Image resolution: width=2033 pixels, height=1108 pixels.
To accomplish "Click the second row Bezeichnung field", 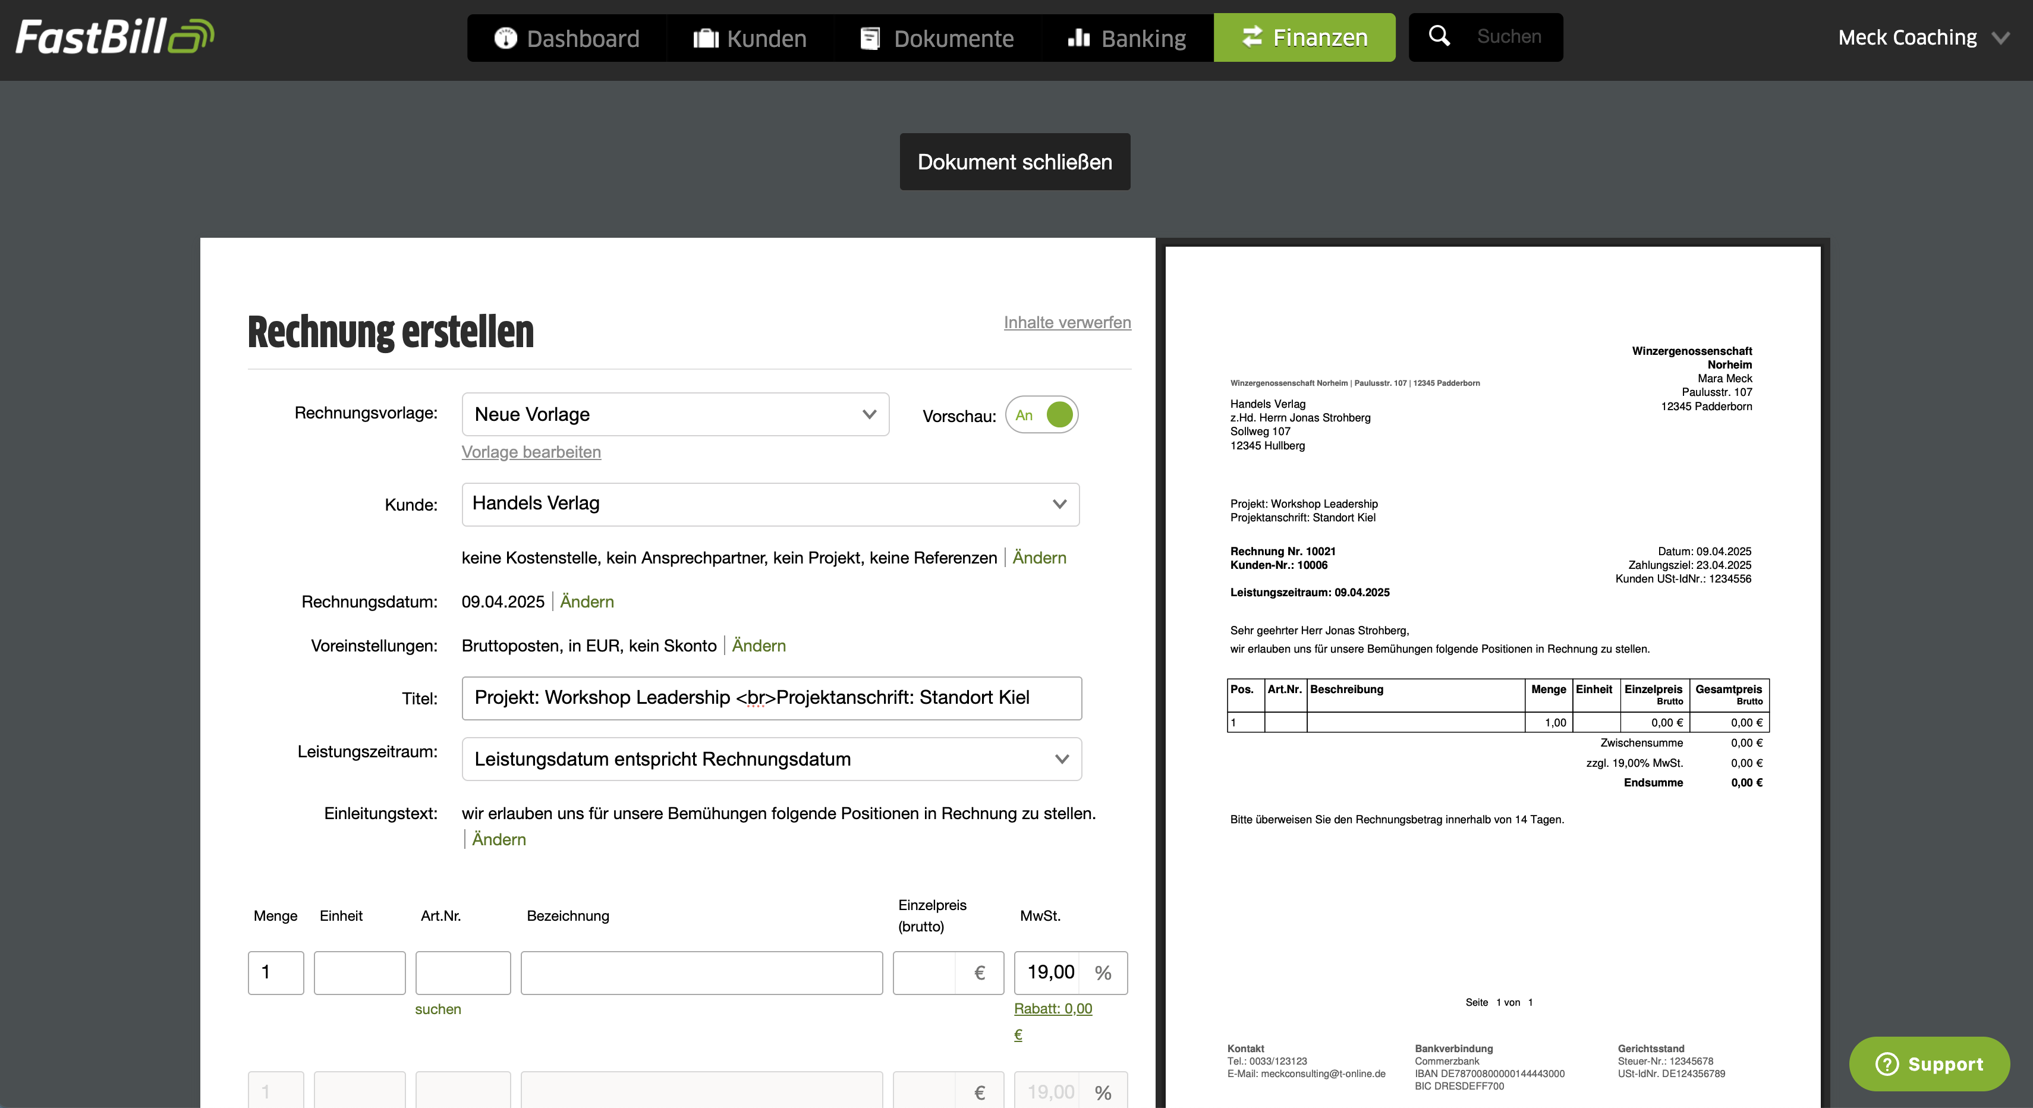I will coord(701,1089).
